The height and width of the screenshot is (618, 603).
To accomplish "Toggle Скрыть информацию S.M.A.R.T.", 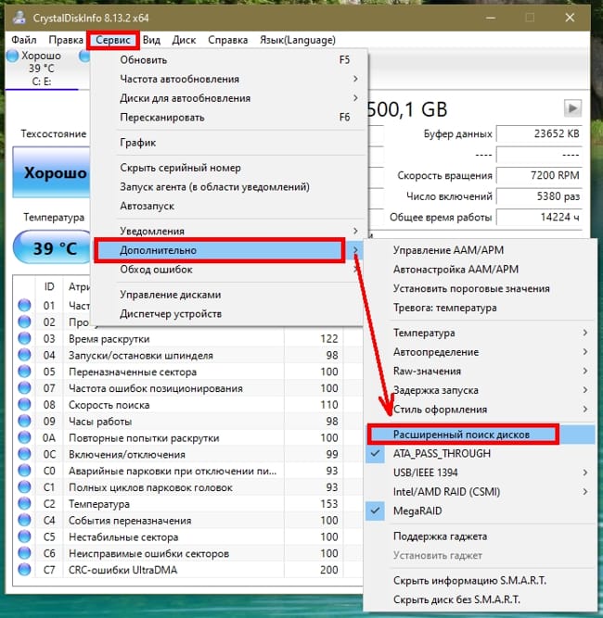I will point(480,581).
